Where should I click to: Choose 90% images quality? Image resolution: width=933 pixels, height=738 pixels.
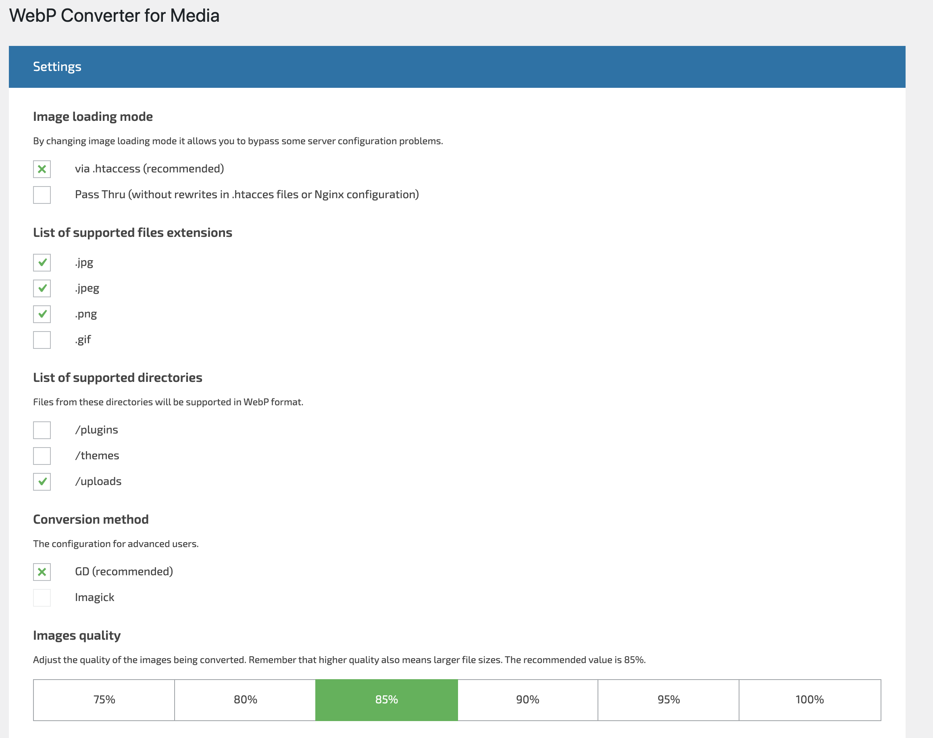tap(527, 700)
